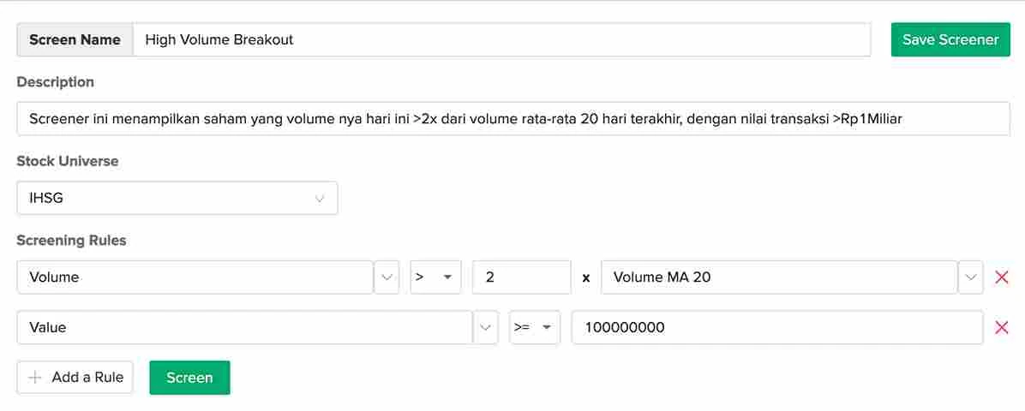This screenshot has width=1025, height=411.
Task: Open chevron next to Value field
Action: (x=486, y=327)
